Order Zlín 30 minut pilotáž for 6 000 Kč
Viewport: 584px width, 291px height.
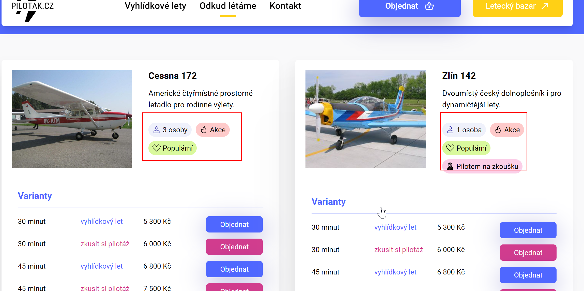pos(528,253)
